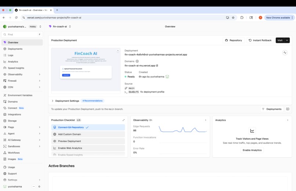Expand the Observability sidebar section

(39, 74)
